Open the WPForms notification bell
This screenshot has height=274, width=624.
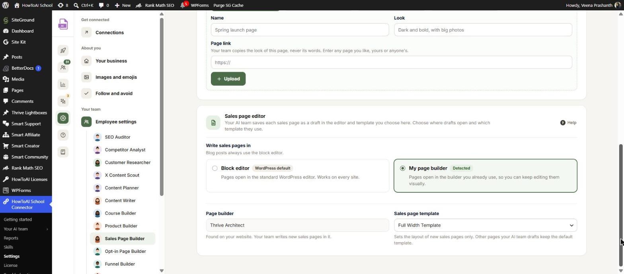(183, 5)
